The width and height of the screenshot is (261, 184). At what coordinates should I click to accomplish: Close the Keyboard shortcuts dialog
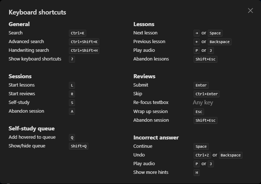(x=250, y=11)
